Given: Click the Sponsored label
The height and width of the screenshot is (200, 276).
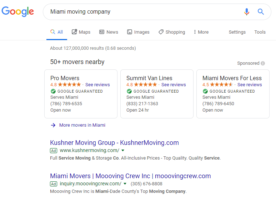Looking at the screenshot, I should pos(248,63).
